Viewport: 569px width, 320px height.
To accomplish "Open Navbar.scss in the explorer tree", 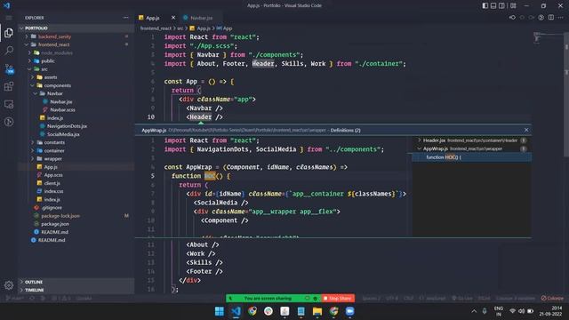I will point(62,109).
